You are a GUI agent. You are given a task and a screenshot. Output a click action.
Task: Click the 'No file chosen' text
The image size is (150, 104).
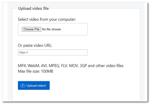(51, 29)
